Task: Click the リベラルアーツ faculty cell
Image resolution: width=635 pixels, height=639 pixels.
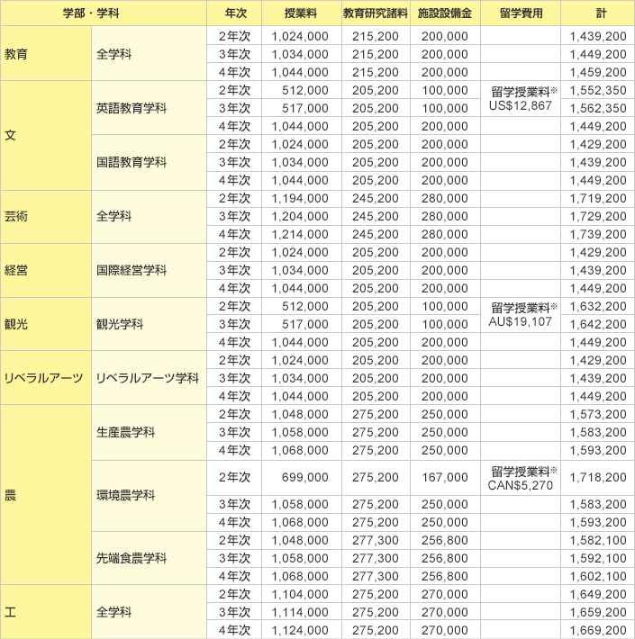Action: pyautogui.click(x=46, y=378)
